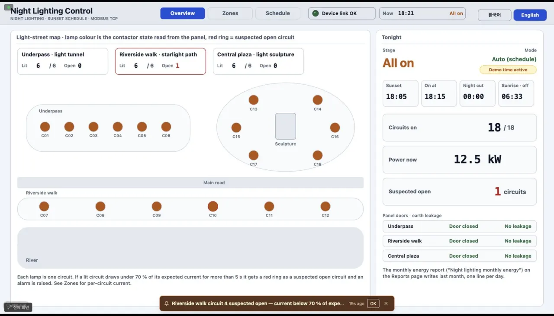Select lamp circuit C06
Image resolution: width=554 pixels, height=316 pixels.
pos(166,127)
